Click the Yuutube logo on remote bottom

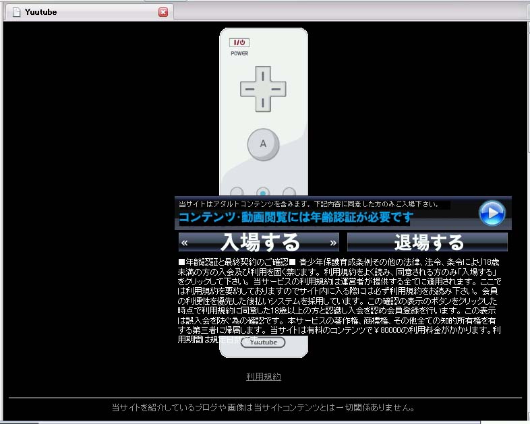(x=263, y=342)
